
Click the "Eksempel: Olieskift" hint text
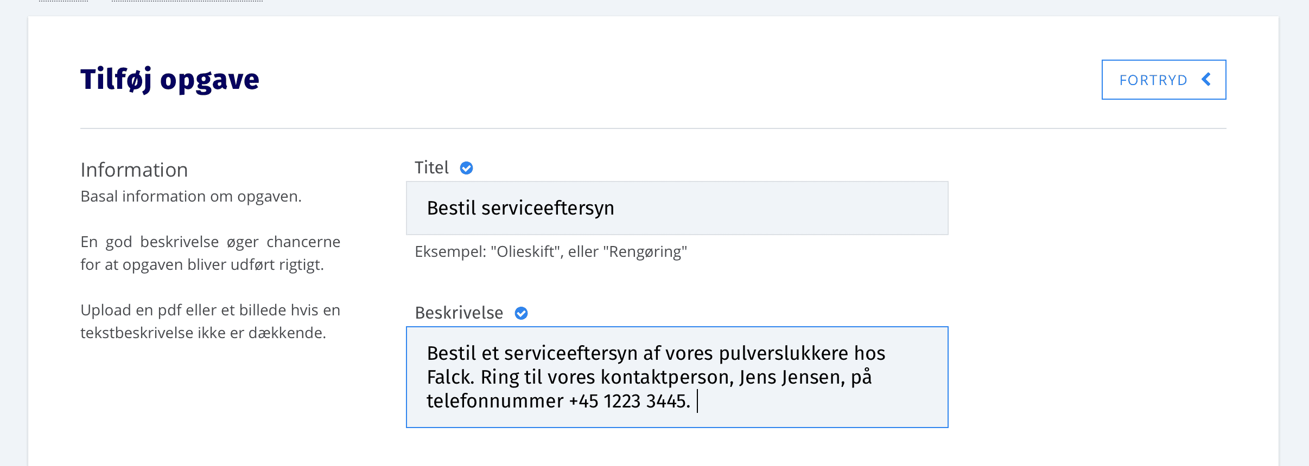point(550,251)
